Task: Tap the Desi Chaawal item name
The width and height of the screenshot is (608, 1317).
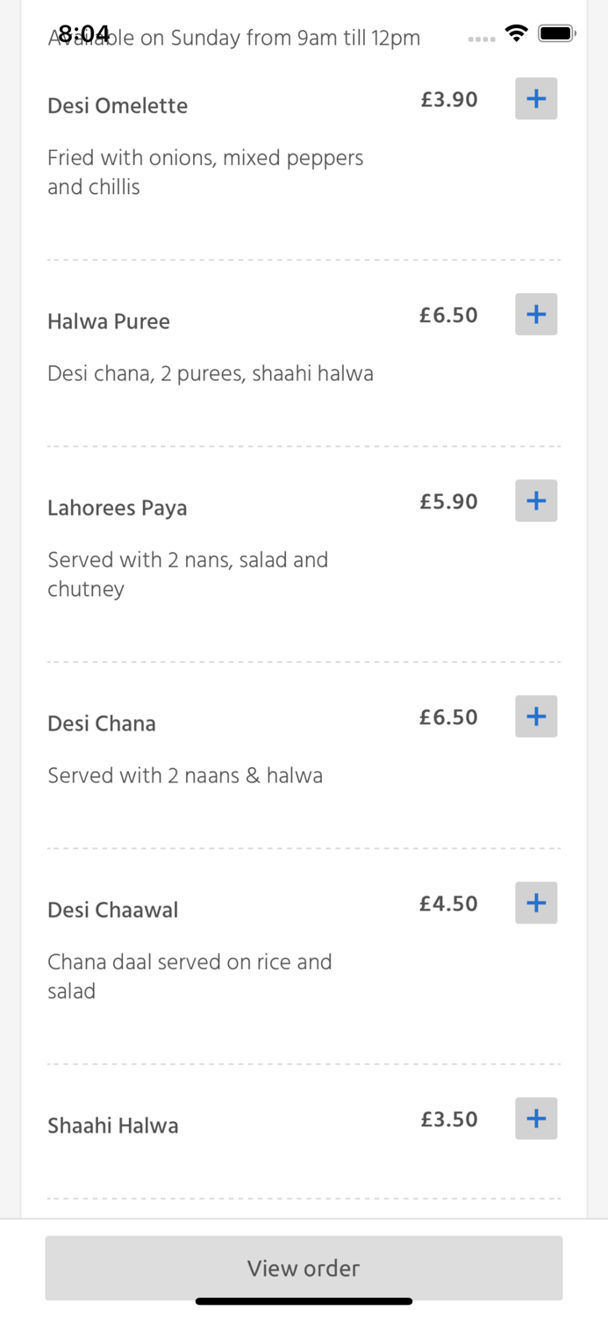Action: [x=112, y=910]
